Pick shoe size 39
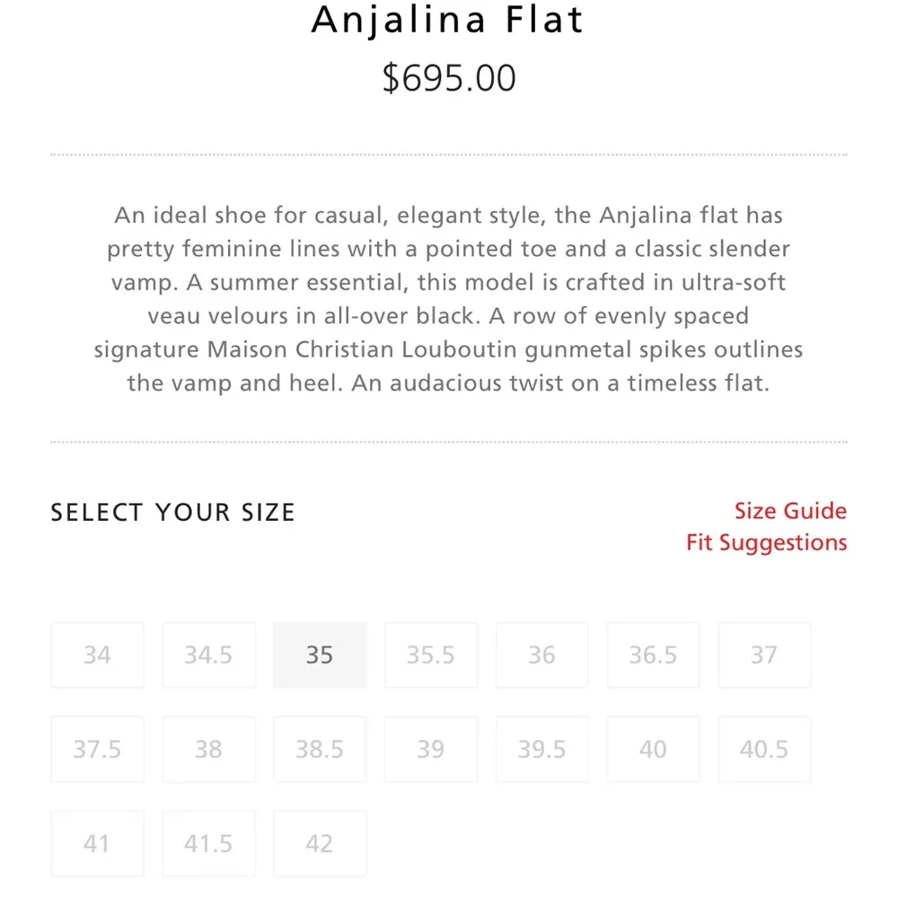This screenshot has height=898, width=898. pos(431,750)
